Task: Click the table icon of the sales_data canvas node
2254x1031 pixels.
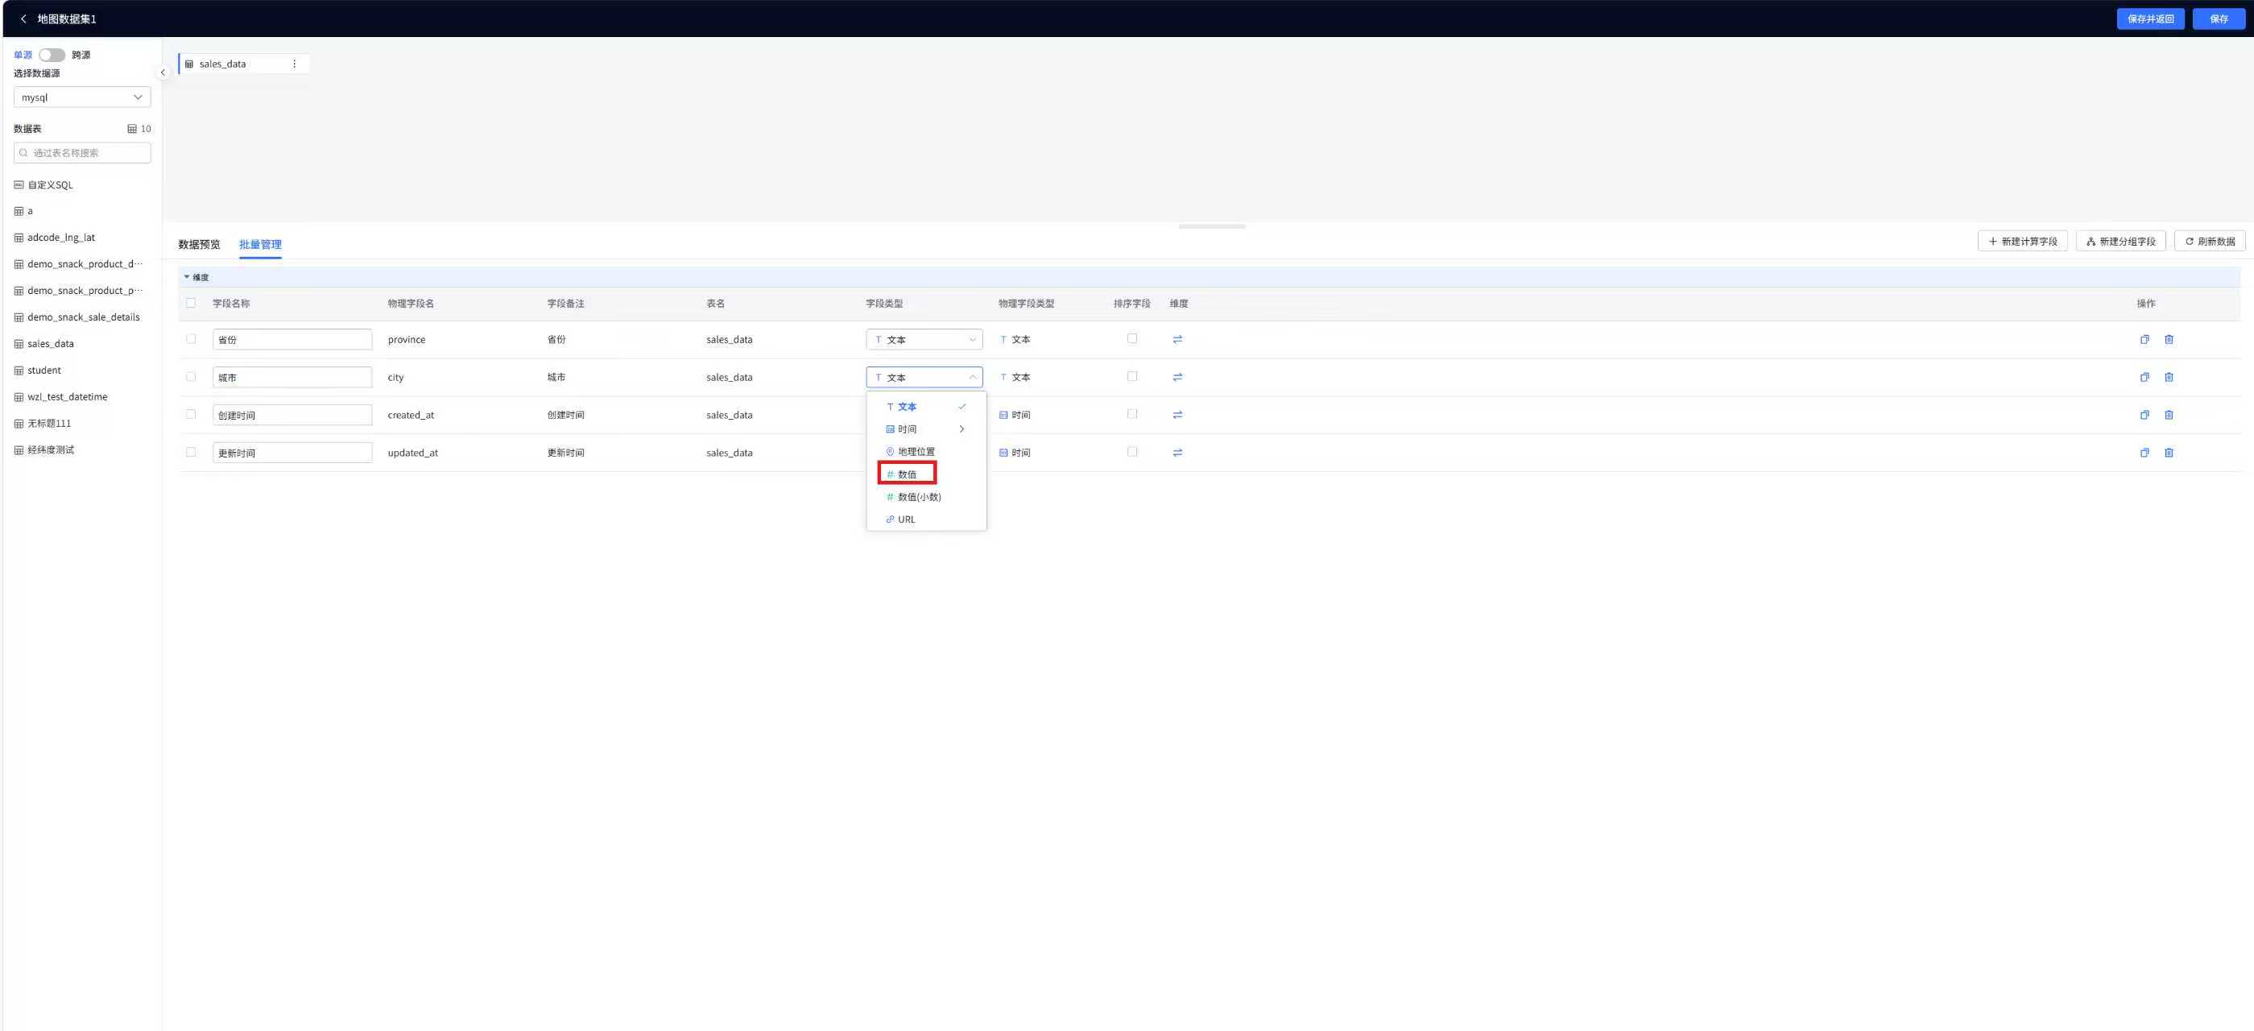Action: [x=189, y=64]
